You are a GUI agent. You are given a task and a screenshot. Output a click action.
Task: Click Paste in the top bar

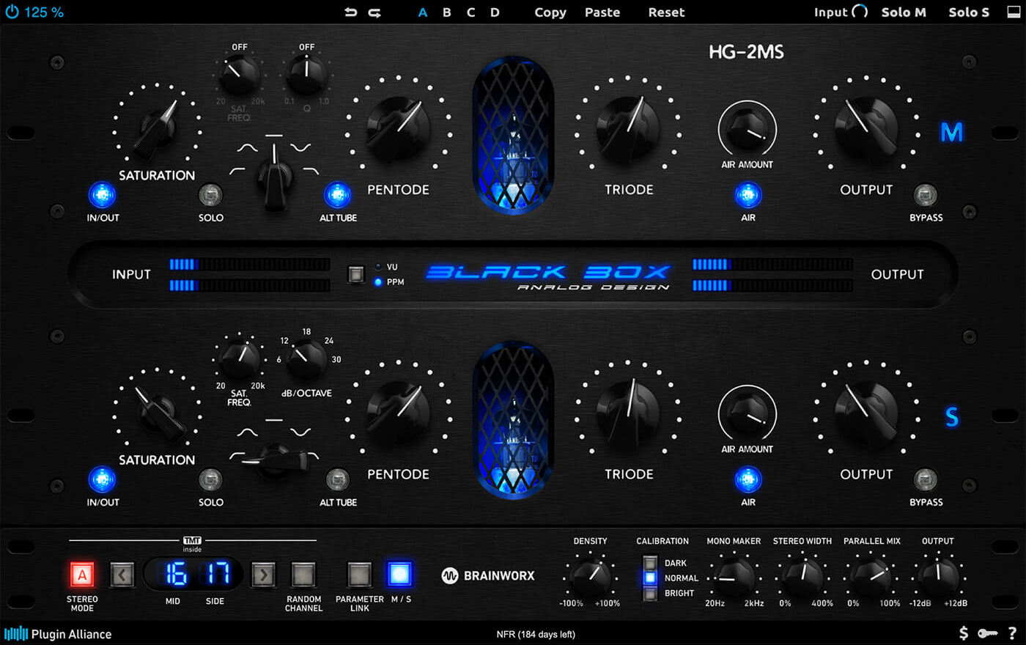(x=602, y=12)
